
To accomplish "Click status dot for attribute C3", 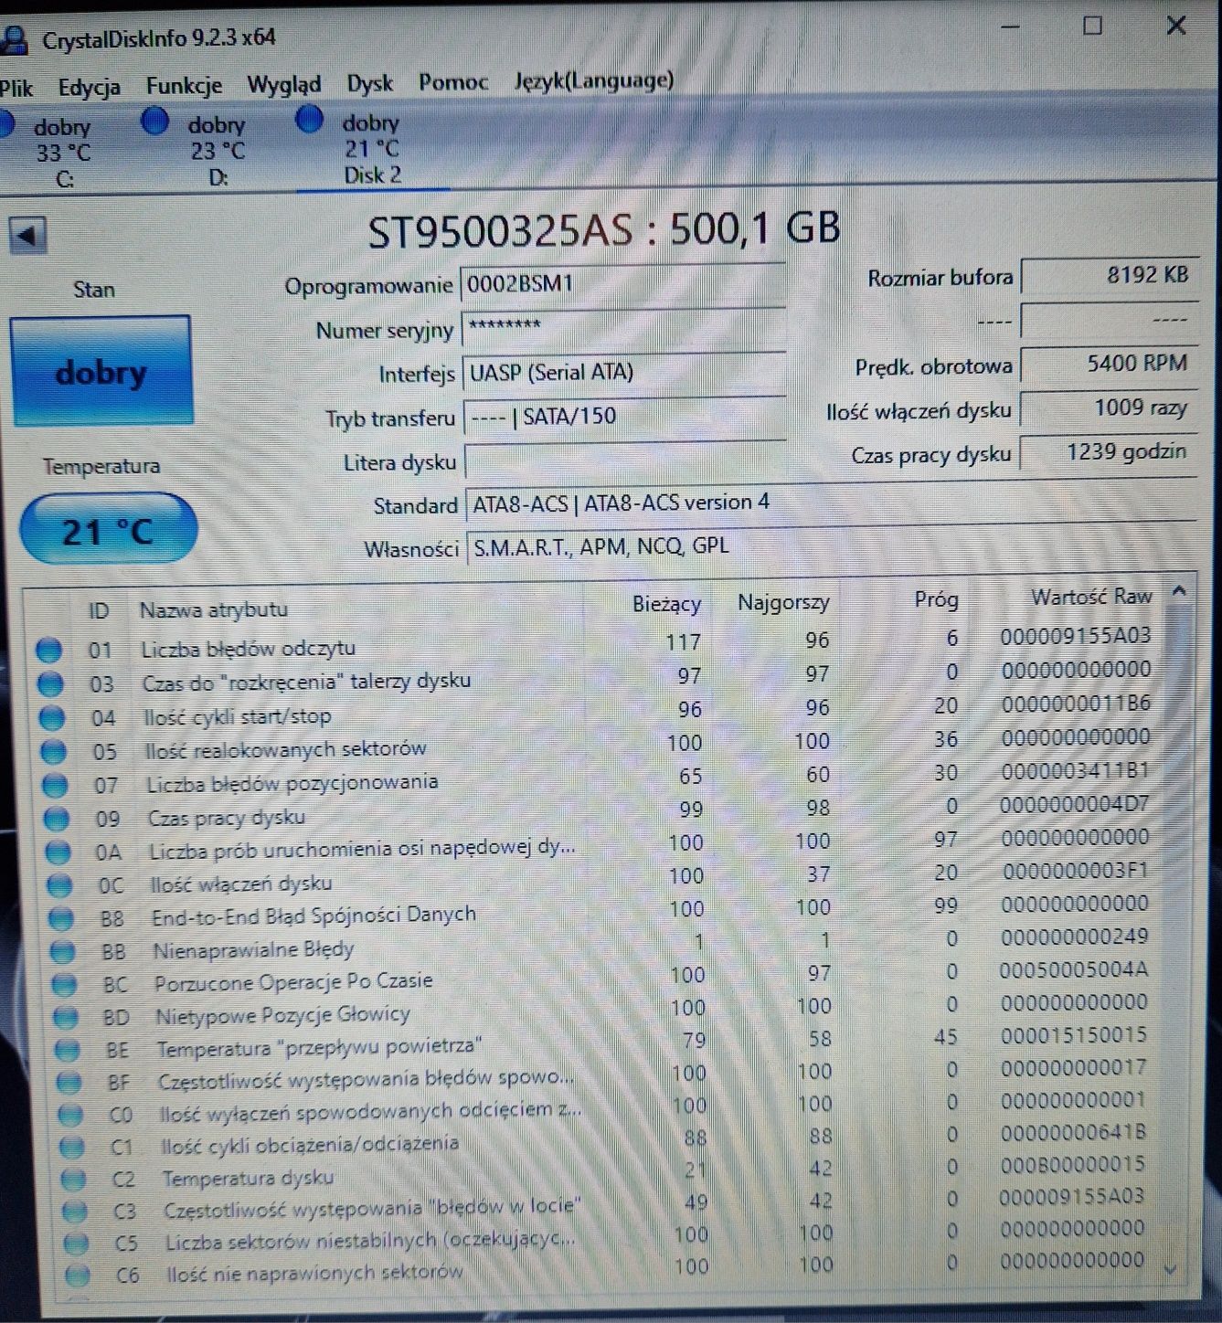I will (x=76, y=1212).
